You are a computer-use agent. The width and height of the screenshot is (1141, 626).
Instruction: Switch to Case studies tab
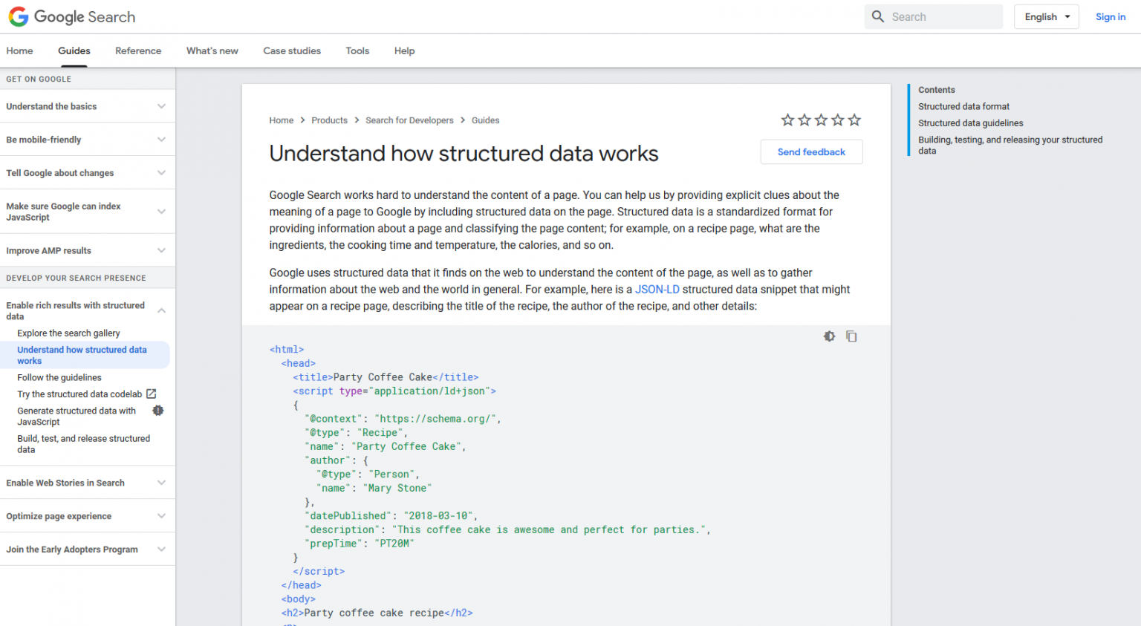(x=292, y=50)
